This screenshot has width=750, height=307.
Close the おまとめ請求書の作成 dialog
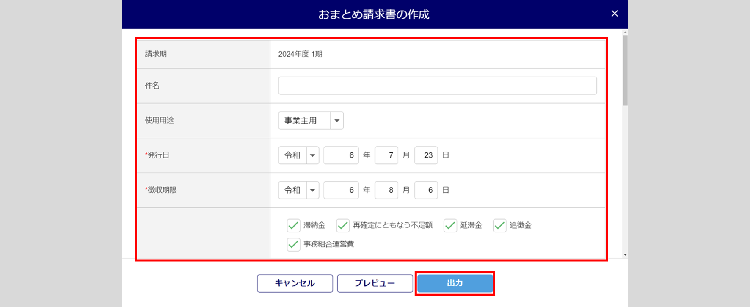[x=615, y=14]
